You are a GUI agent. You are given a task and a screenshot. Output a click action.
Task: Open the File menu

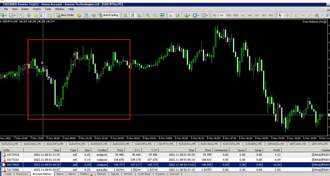pos(6,9)
